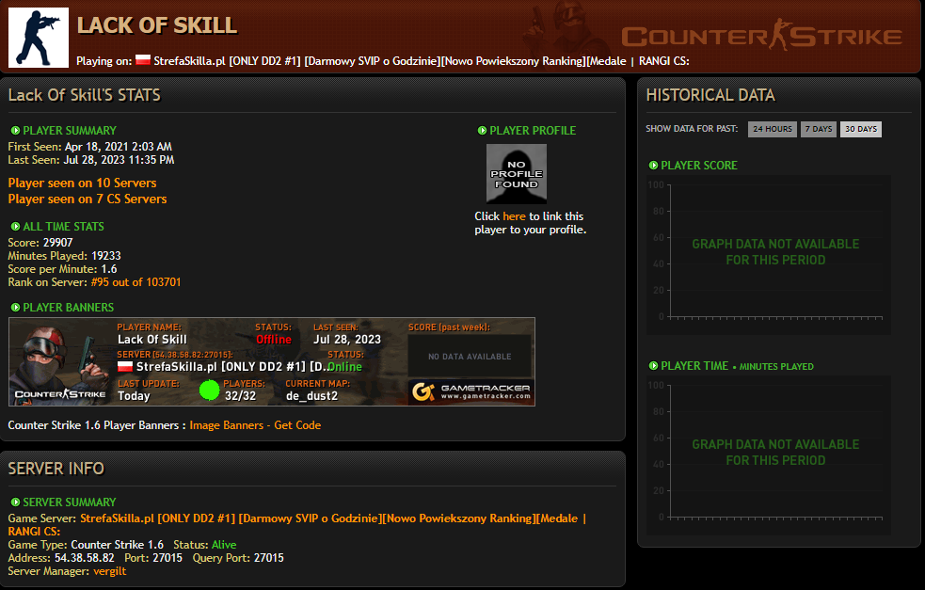This screenshot has width=925, height=590.
Task: Click the Poland flag beside Playing on
Action: point(143,60)
